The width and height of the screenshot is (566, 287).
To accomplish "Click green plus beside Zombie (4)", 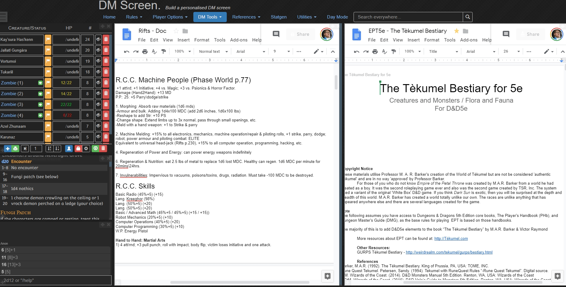I will [40, 115].
